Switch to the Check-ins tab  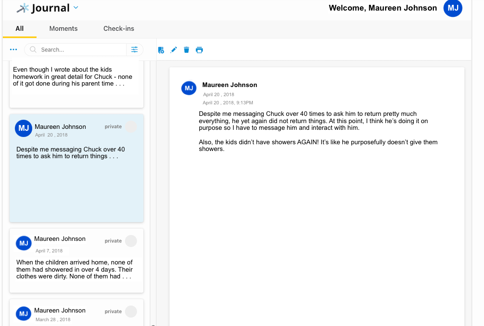tap(118, 29)
